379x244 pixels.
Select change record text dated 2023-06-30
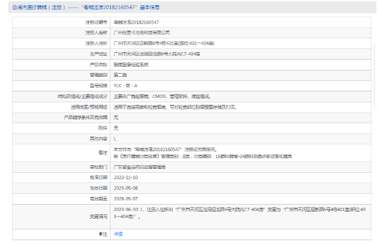pyautogui.click(x=239, y=213)
